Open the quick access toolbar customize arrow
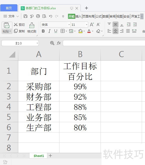 point(63,16)
